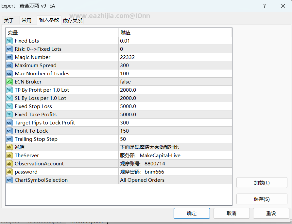The width and height of the screenshot is (292, 224).
Task: Select the 下面是观摩请大家做都对比 value
Action: coord(175,147)
